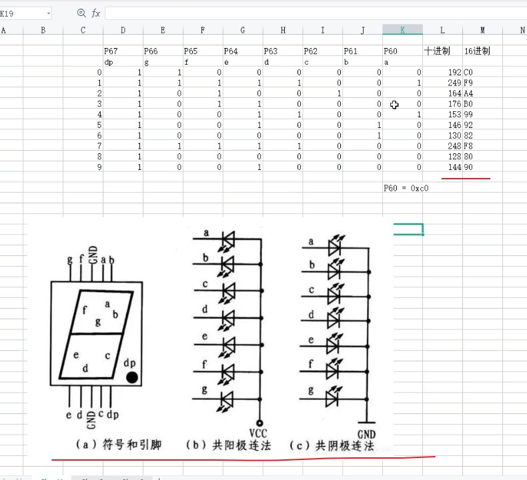Select the 十进制 header cell

pos(443,51)
